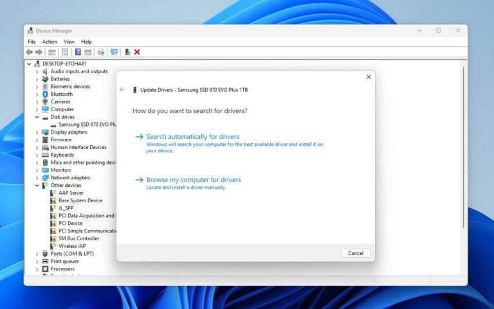Expand the Audio inputs and outputs category
The height and width of the screenshot is (309, 494).
click(x=37, y=71)
